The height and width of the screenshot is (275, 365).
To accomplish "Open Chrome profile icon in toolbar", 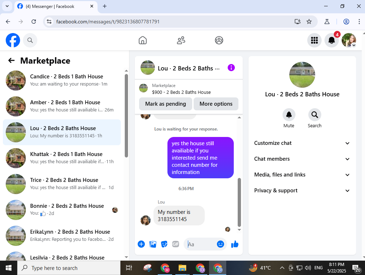I will pos(346,22).
